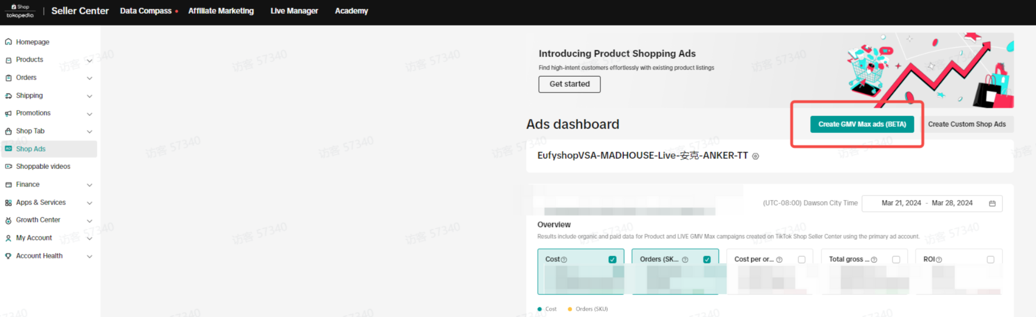This screenshot has height=317, width=1036.
Task: Click the Shop Ads sidebar icon
Action: (8, 149)
